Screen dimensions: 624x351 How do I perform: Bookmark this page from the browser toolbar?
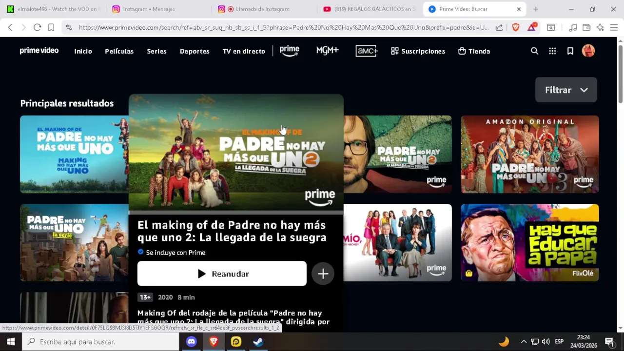pos(51,27)
